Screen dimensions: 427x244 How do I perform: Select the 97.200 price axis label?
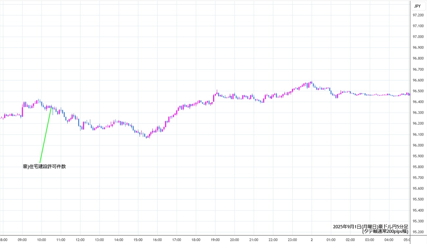(418, 15)
